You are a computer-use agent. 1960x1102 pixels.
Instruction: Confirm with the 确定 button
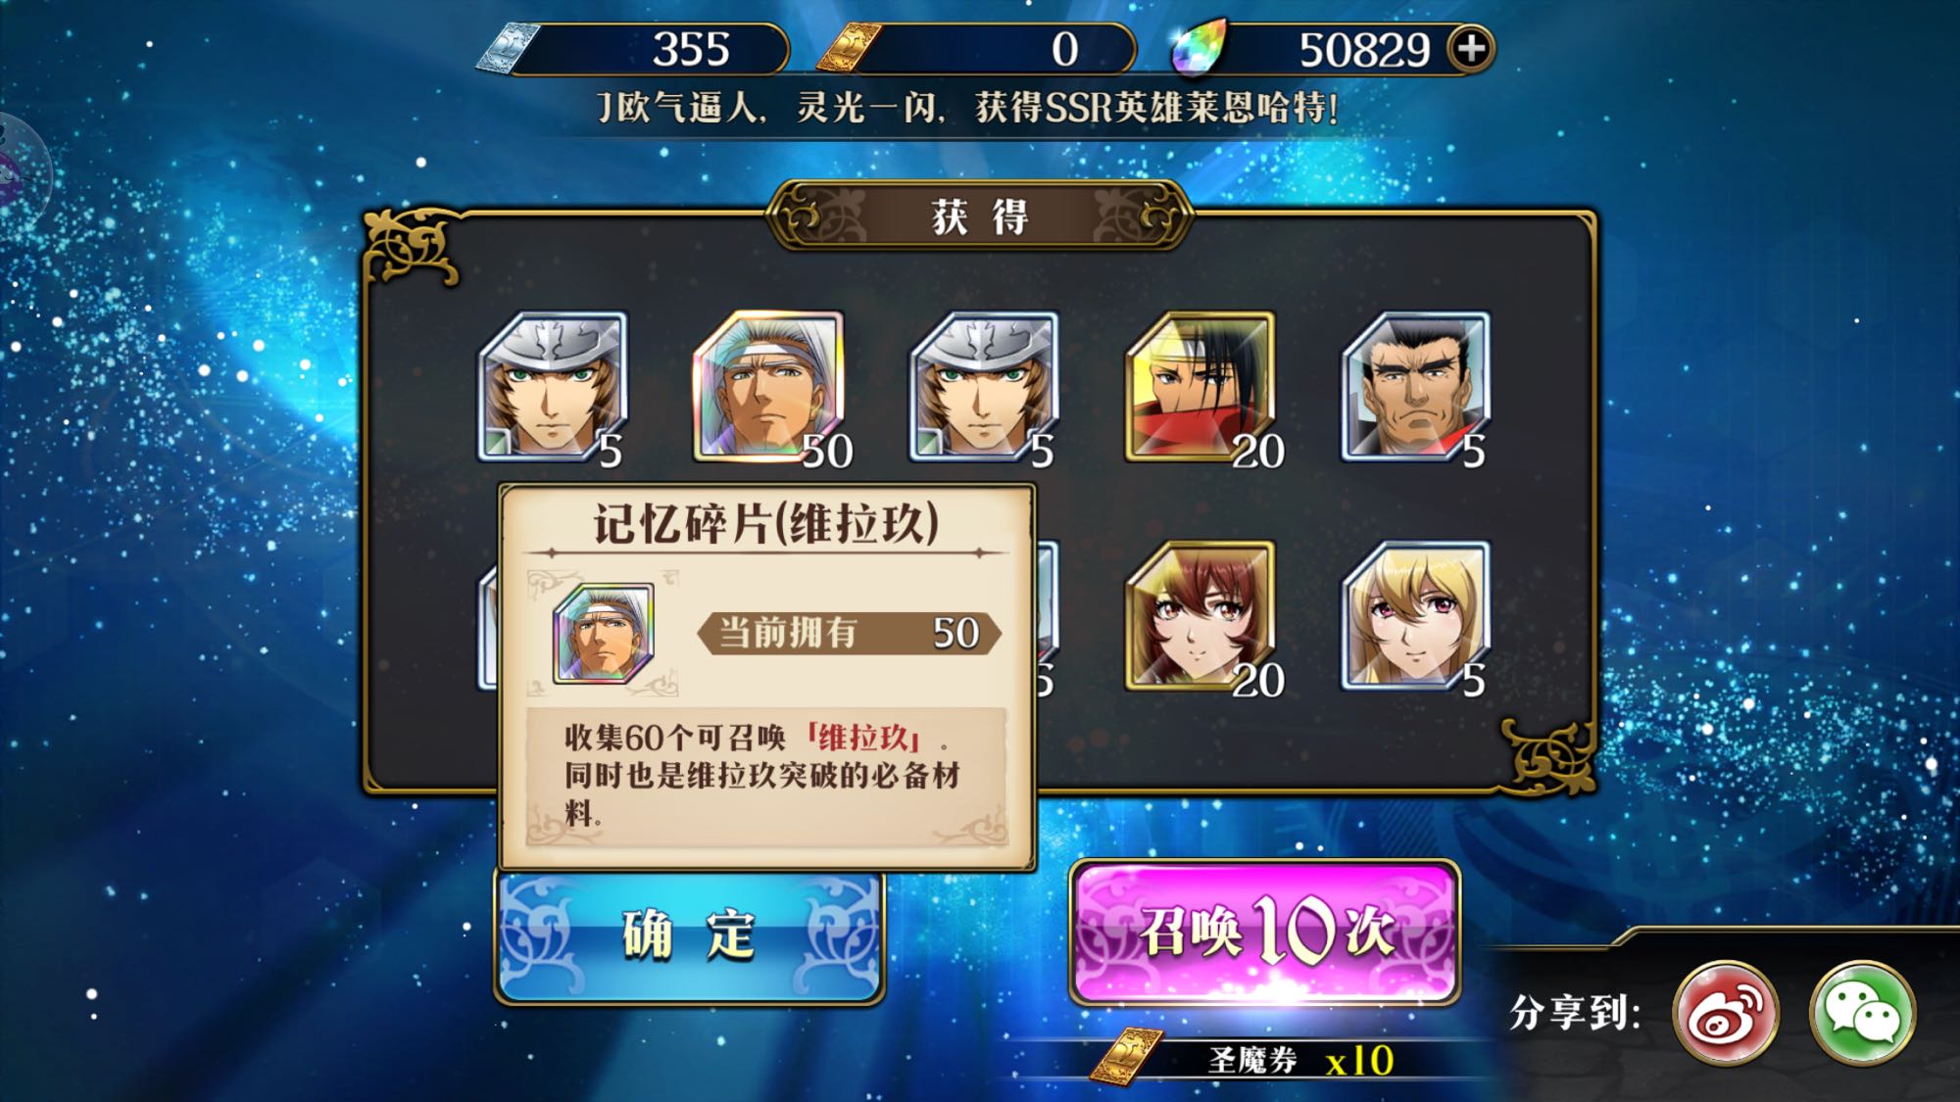[690, 935]
